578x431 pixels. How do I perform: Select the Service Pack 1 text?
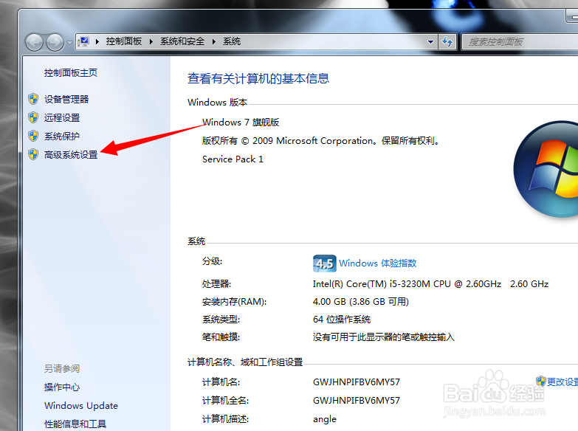click(x=233, y=159)
